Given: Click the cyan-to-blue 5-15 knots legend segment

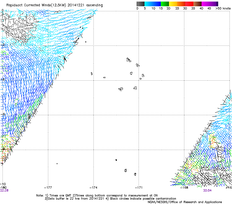Looking at the screenshot, I should (x=153, y=4).
